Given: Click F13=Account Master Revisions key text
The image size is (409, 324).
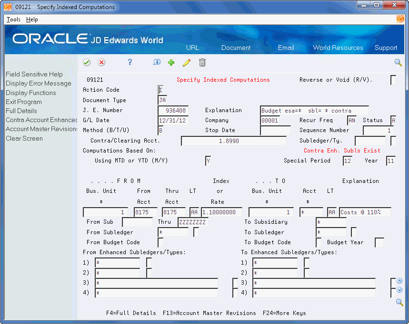Looking at the screenshot, I should tap(209, 313).
